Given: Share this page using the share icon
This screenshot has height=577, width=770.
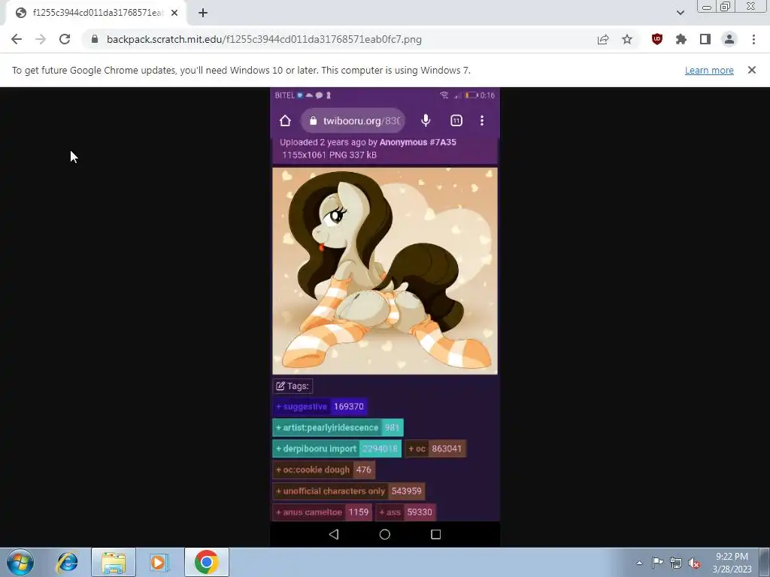Looking at the screenshot, I should point(603,39).
